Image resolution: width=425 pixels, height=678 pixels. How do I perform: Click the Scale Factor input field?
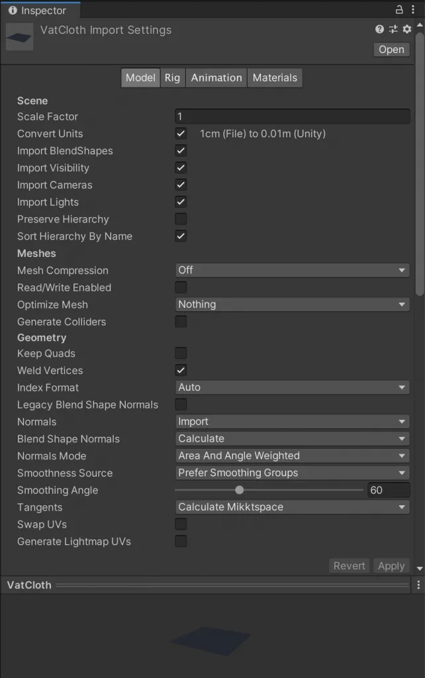click(x=292, y=117)
